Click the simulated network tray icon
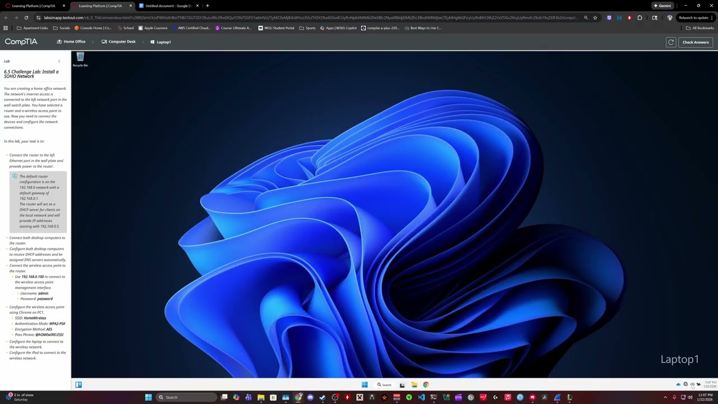 [x=685, y=384]
